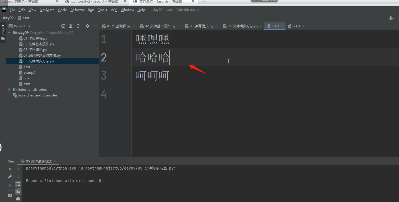Close the 05 文件诸多方法 Run tab
Screen dimensions: 399x202
coord(55,161)
